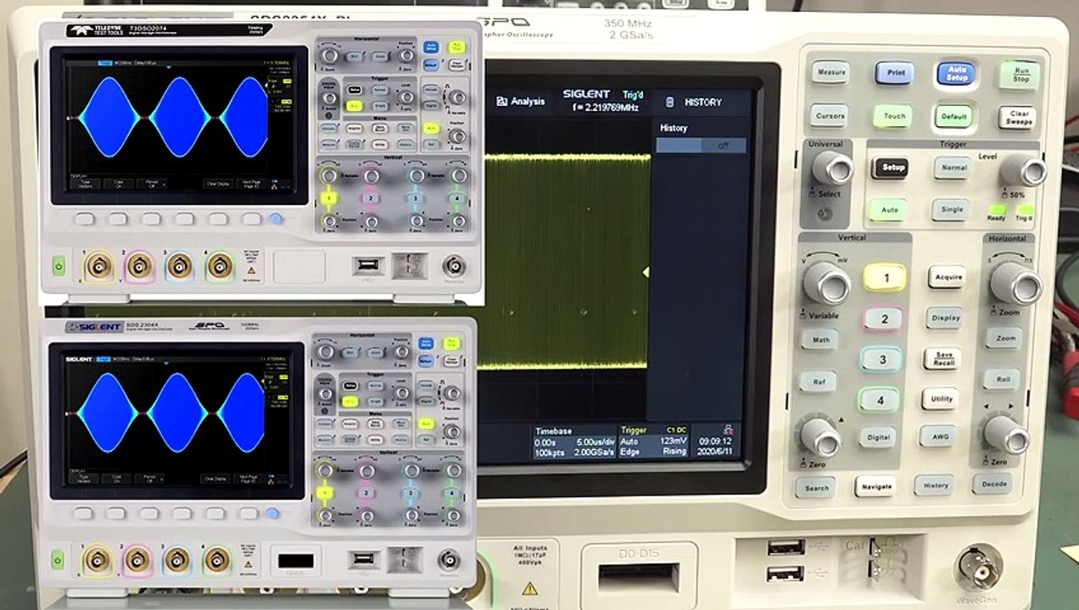Adjust the Trigger Level knob
1079x610 pixels.
(x=1022, y=170)
